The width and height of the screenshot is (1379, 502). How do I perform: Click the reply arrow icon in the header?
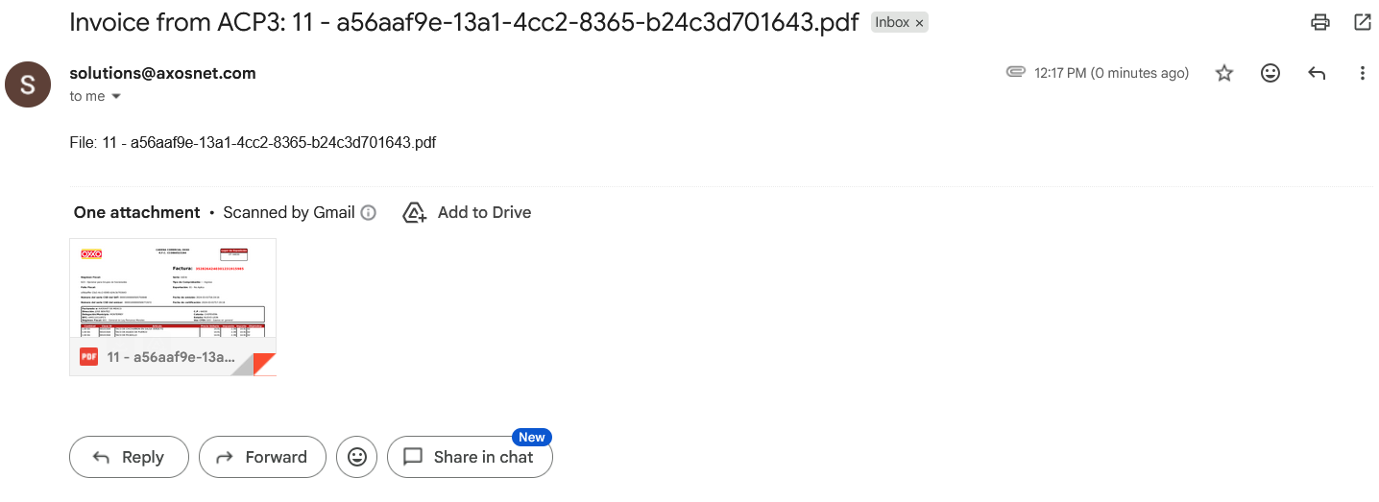(x=1317, y=73)
